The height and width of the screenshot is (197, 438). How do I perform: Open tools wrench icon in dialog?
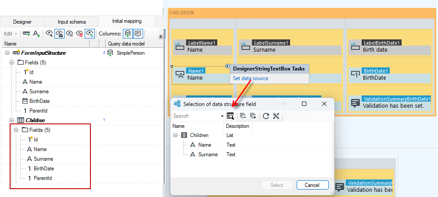click(x=276, y=116)
